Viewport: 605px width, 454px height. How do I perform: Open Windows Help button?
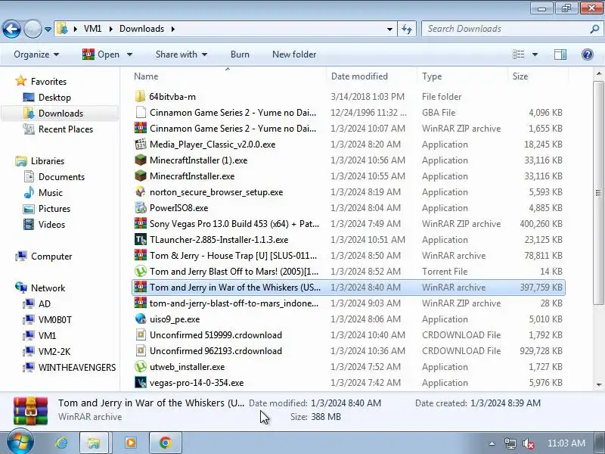coord(588,54)
